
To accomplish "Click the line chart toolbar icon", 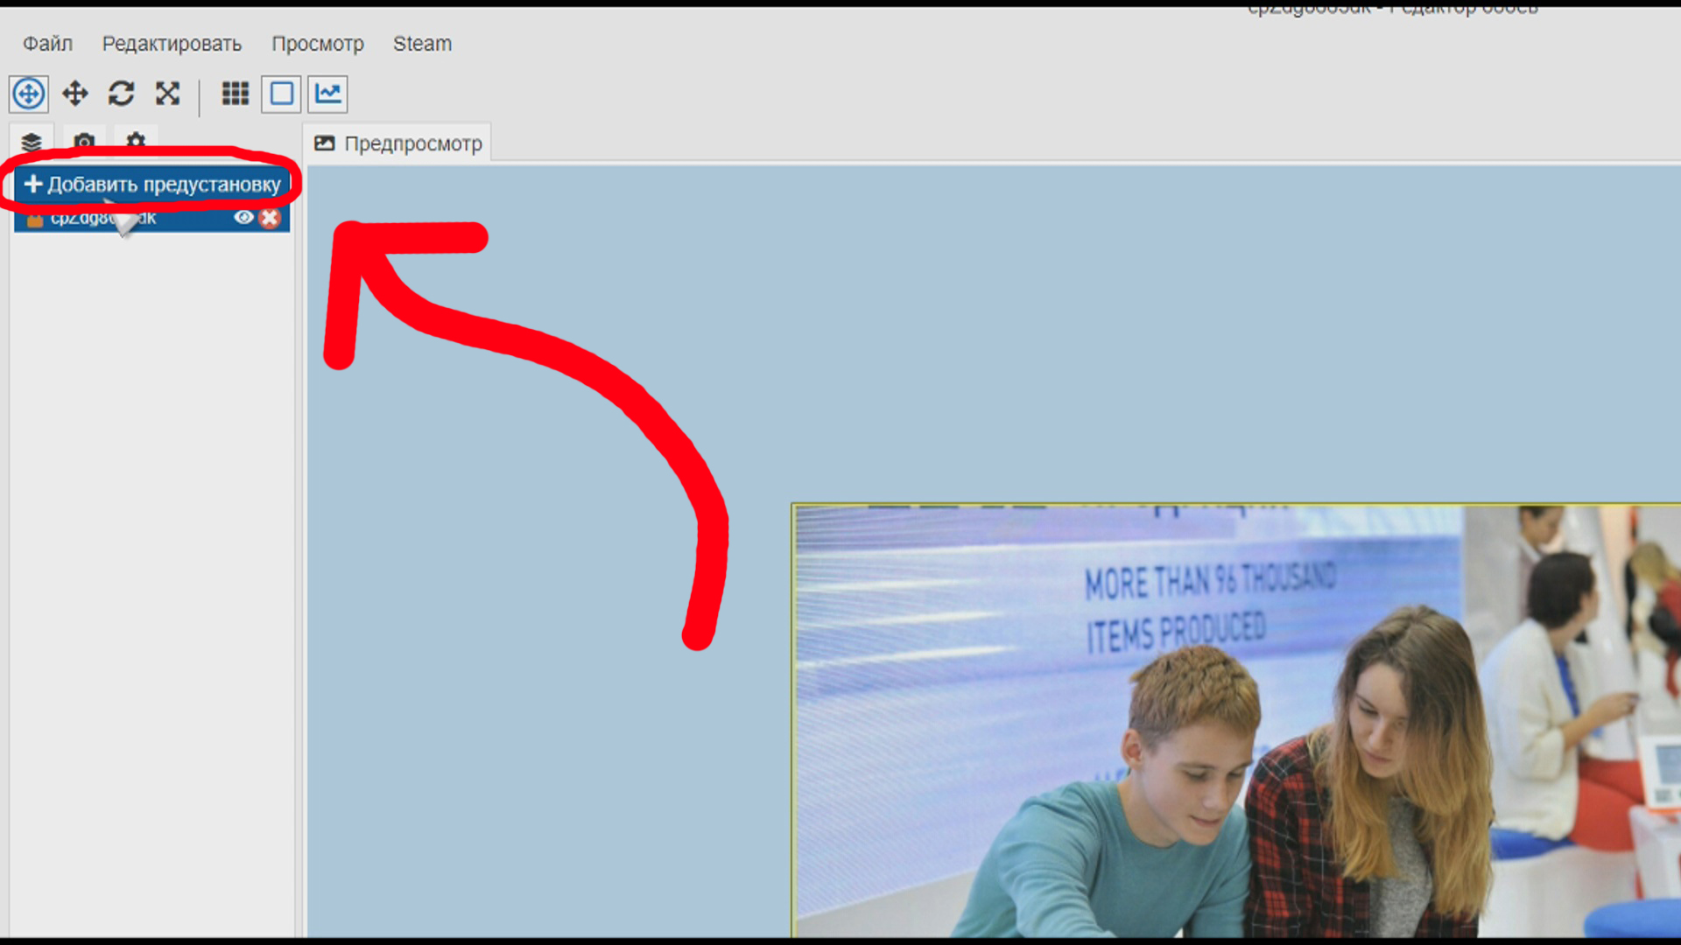I will pyautogui.click(x=327, y=94).
